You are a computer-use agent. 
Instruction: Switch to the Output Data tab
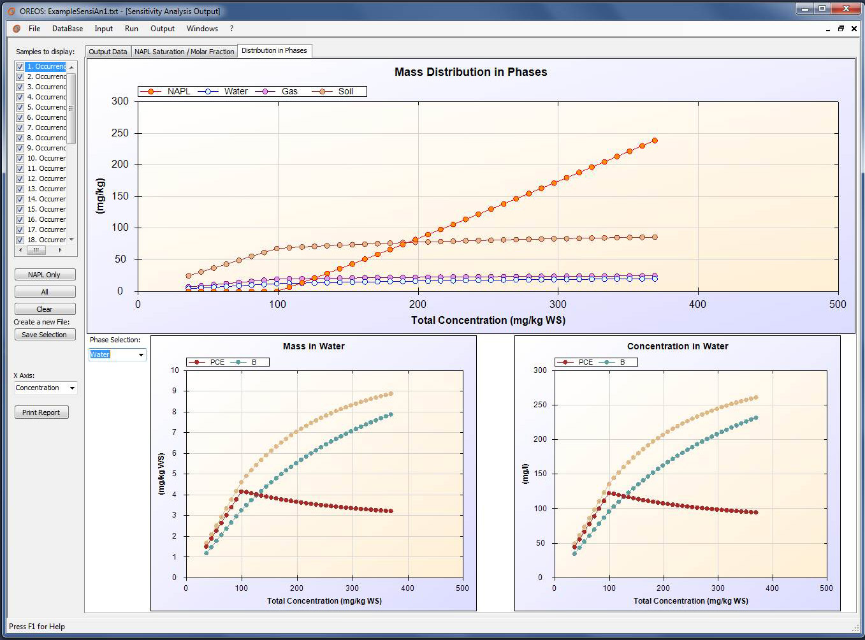coord(108,52)
